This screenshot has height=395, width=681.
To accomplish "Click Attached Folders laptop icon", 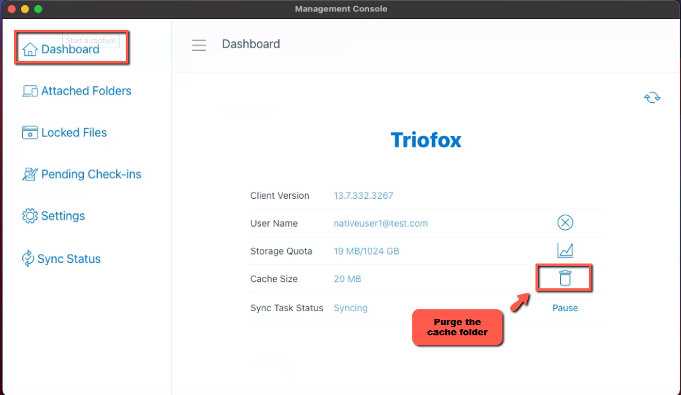I will coord(30,91).
